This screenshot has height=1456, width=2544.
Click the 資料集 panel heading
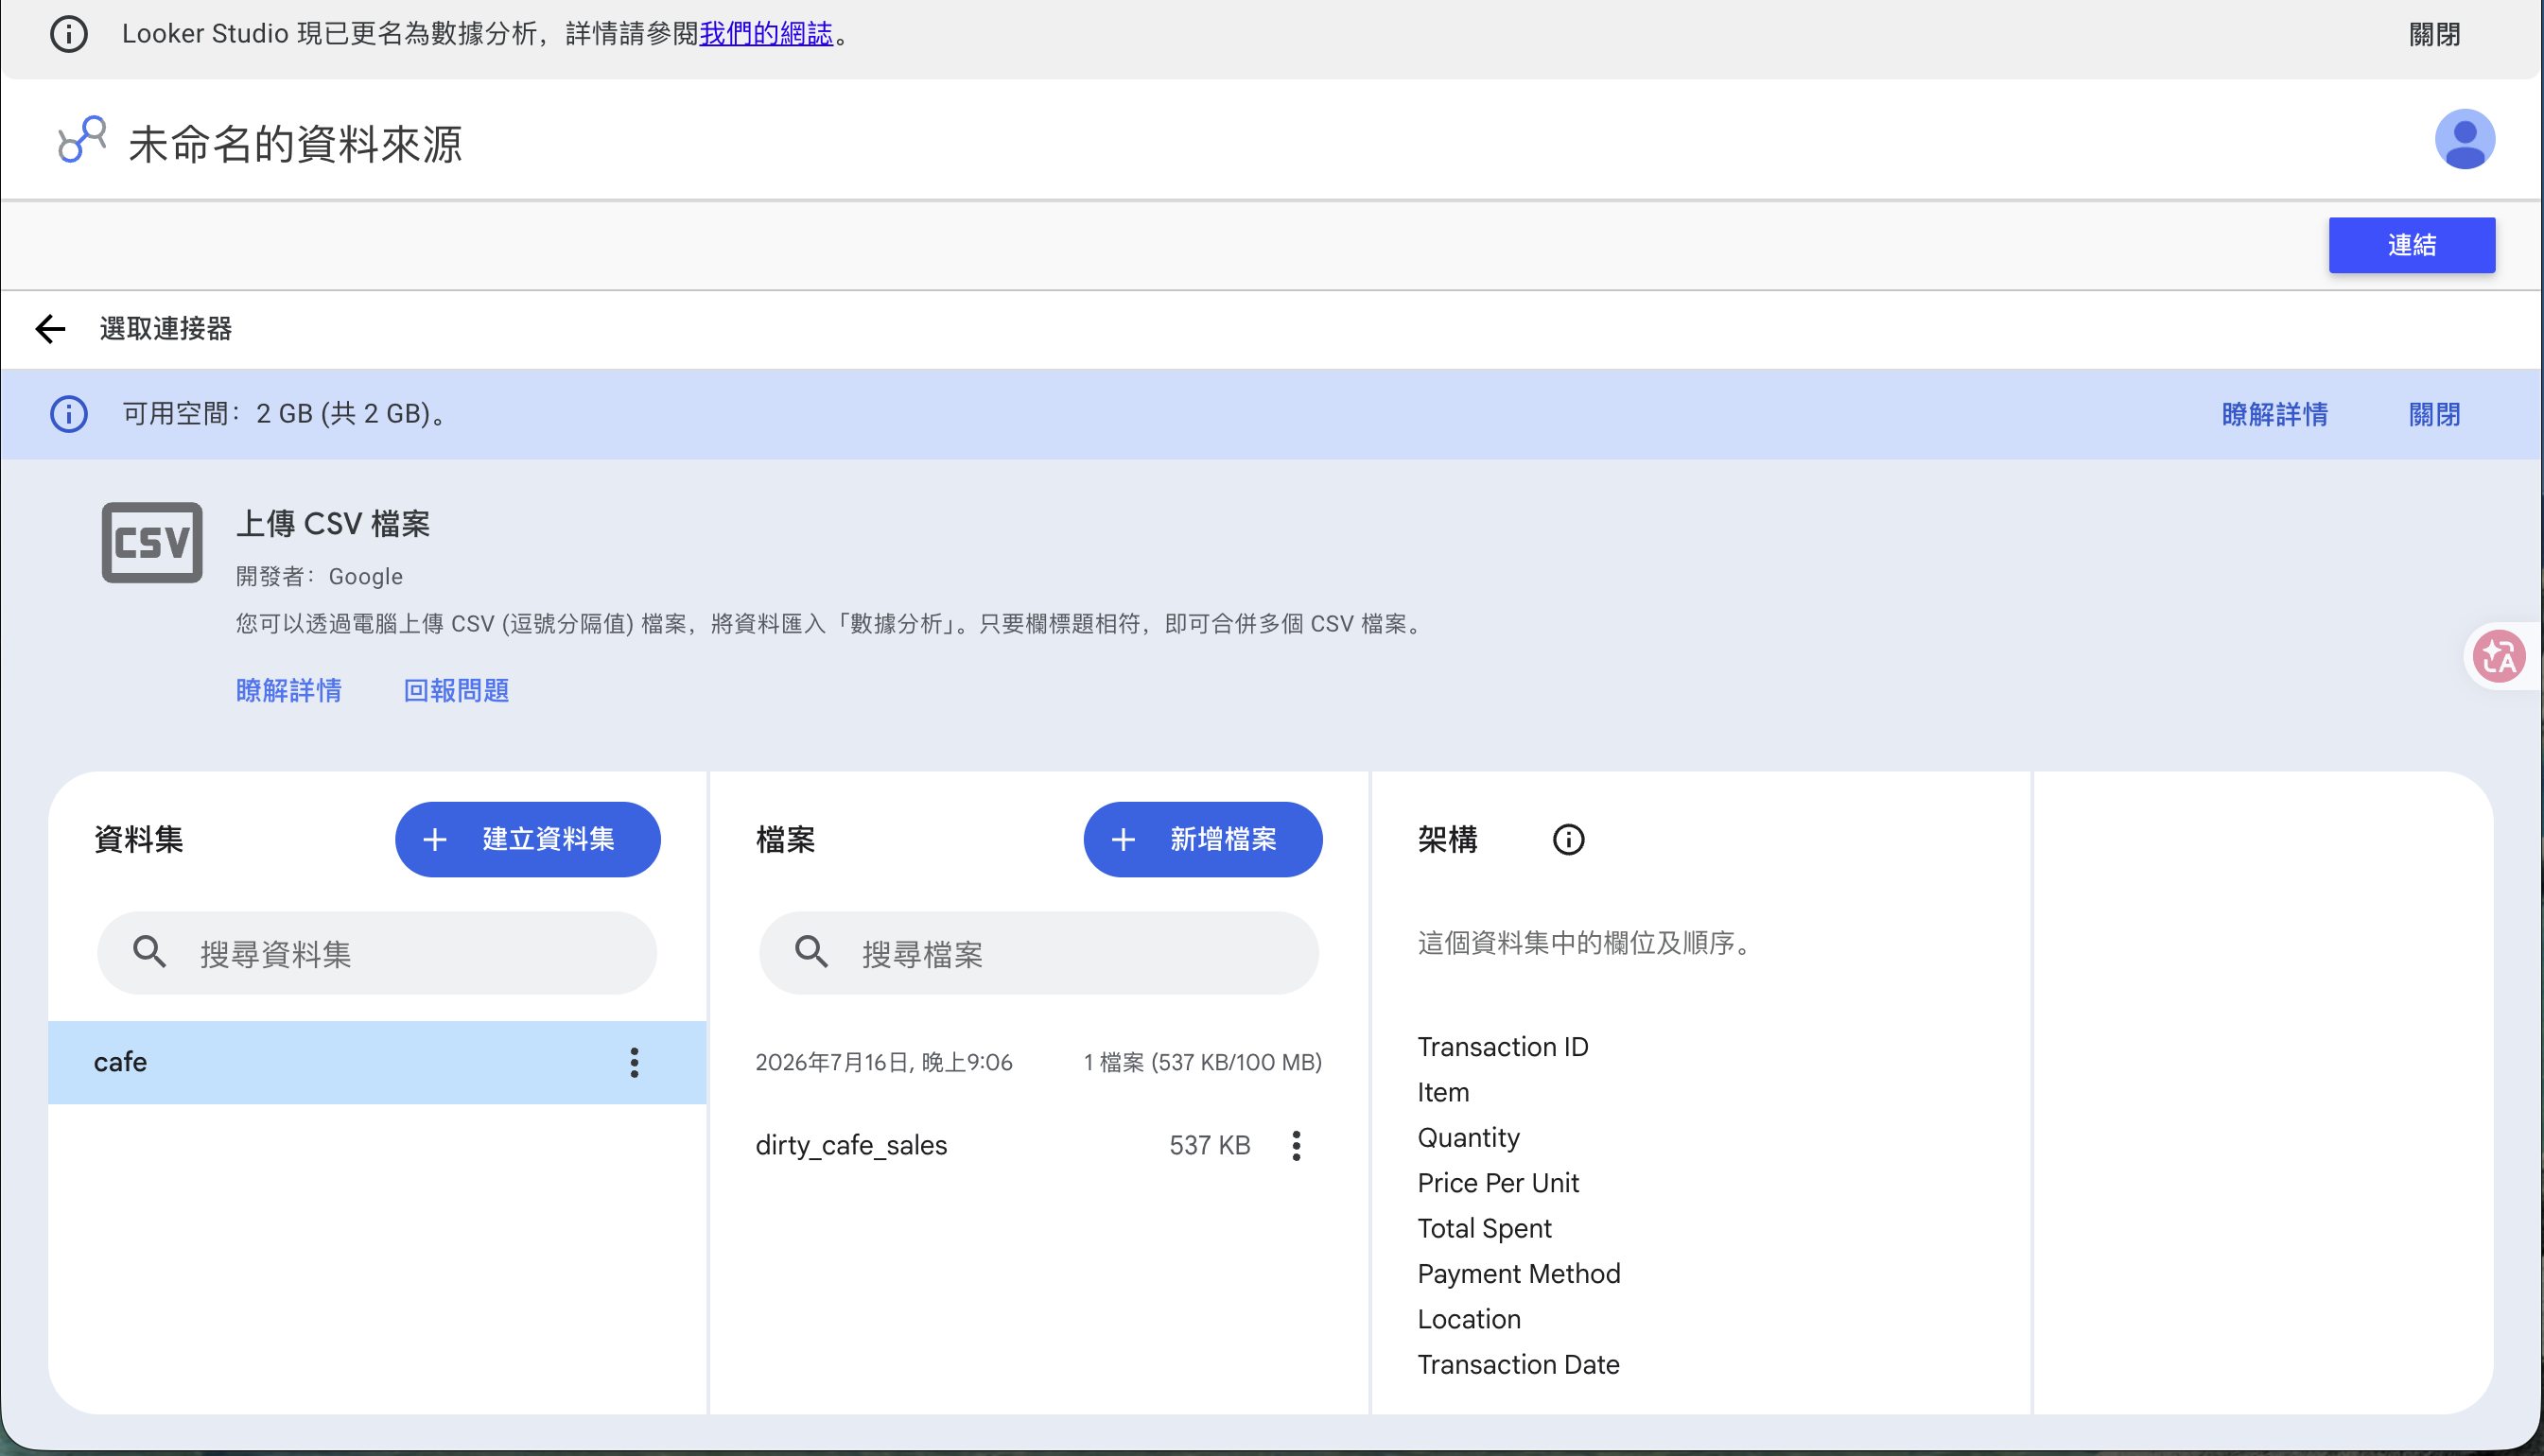[x=138, y=839]
